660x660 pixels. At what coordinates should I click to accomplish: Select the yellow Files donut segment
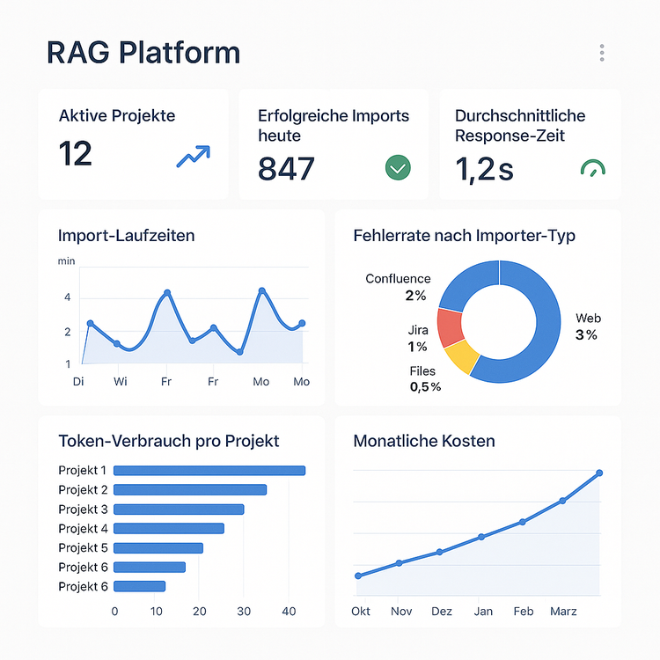463,356
